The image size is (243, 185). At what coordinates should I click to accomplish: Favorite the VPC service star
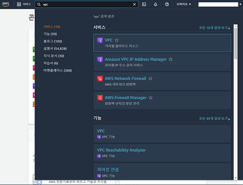117,40
